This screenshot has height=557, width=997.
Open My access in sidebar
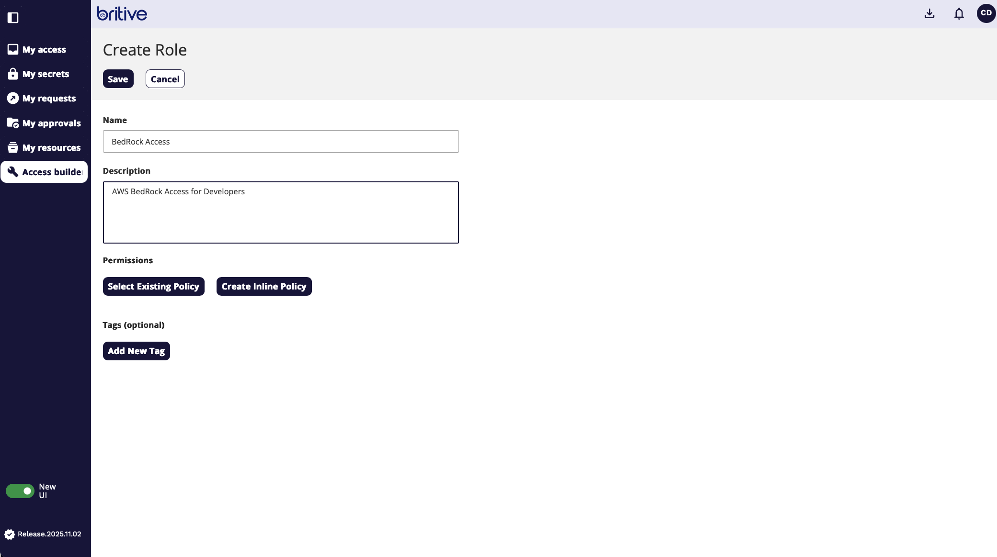coord(44,49)
